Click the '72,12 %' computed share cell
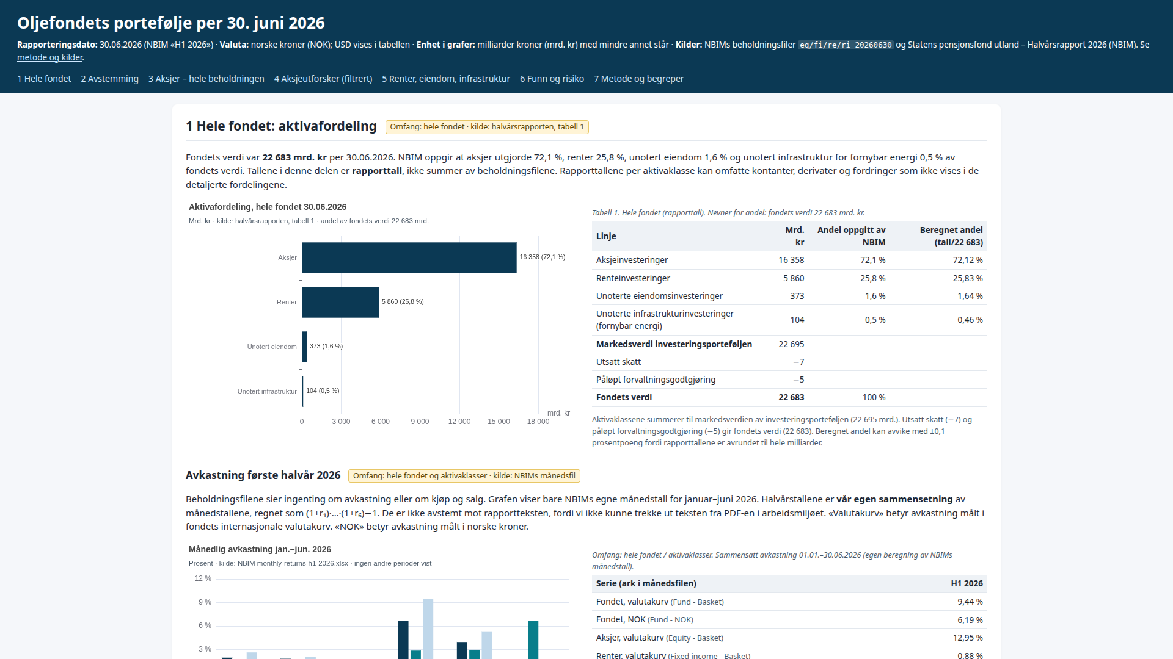The image size is (1173, 659). coord(968,260)
